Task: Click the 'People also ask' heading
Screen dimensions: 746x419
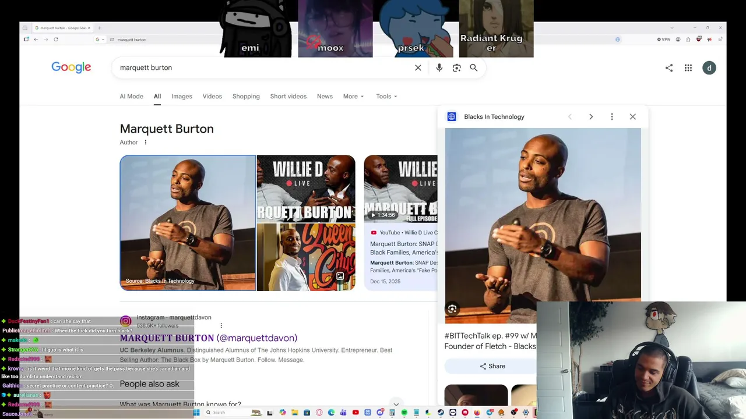Action: pyautogui.click(x=150, y=384)
